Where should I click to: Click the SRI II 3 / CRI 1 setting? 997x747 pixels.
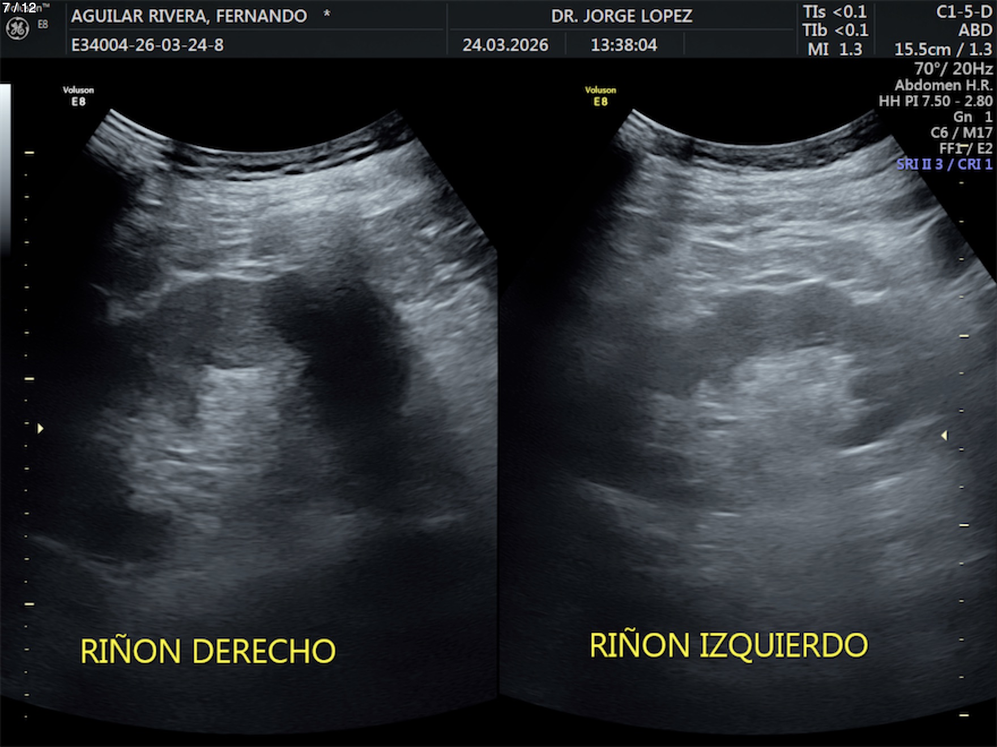tap(944, 164)
